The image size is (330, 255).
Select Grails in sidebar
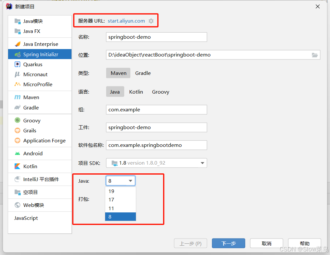[40, 130]
